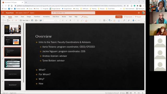Toggle Bold formatting
The width and height of the screenshot is (167, 94).
70,20
